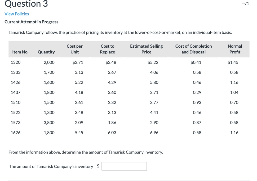257x181 pixels.
Task: Click inside the inventory amount input field
Action: [x=124, y=166]
